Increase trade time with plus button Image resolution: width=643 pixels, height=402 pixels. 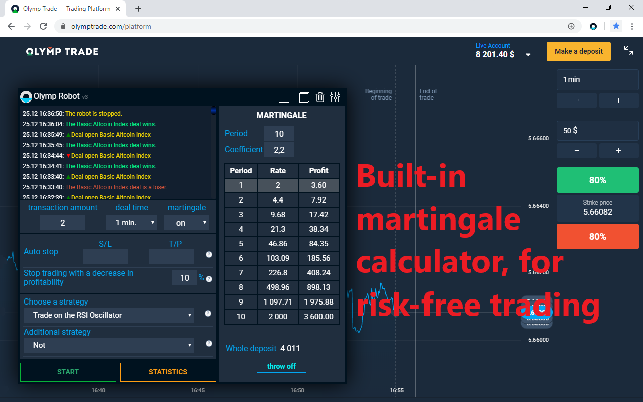619,100
